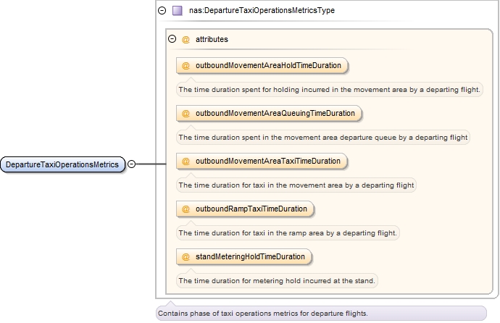
Task: Click @ icon of outboundMovementAreaQueuingTimeDuration
Action: tap(186, 113)
